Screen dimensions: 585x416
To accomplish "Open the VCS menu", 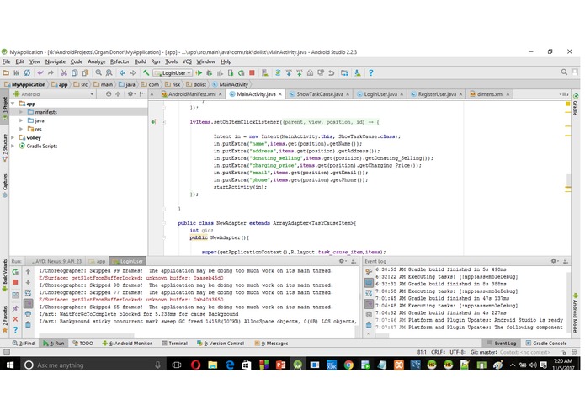I will (x=187, y=61).
